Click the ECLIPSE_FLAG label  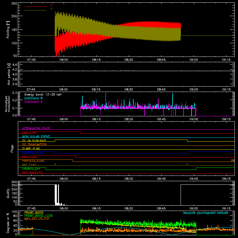click(32, 153)
